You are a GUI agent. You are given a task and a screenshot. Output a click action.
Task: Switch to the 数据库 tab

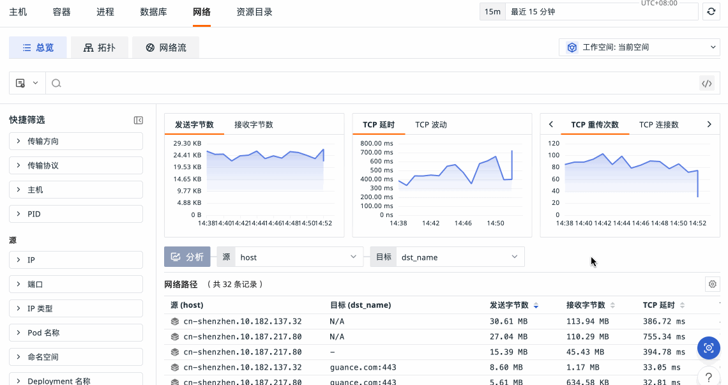pos(153,11)
